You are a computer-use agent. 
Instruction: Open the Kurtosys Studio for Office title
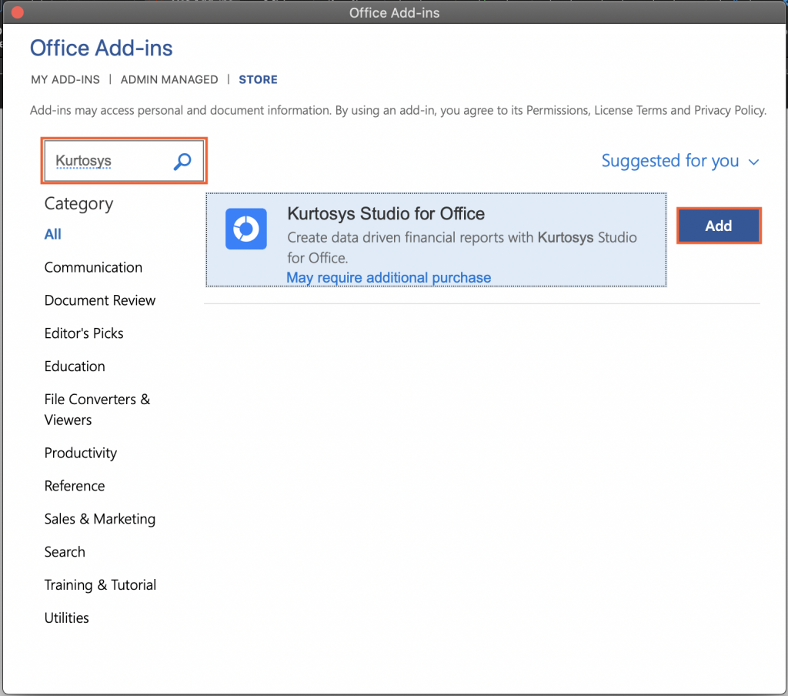coord(386,214)
